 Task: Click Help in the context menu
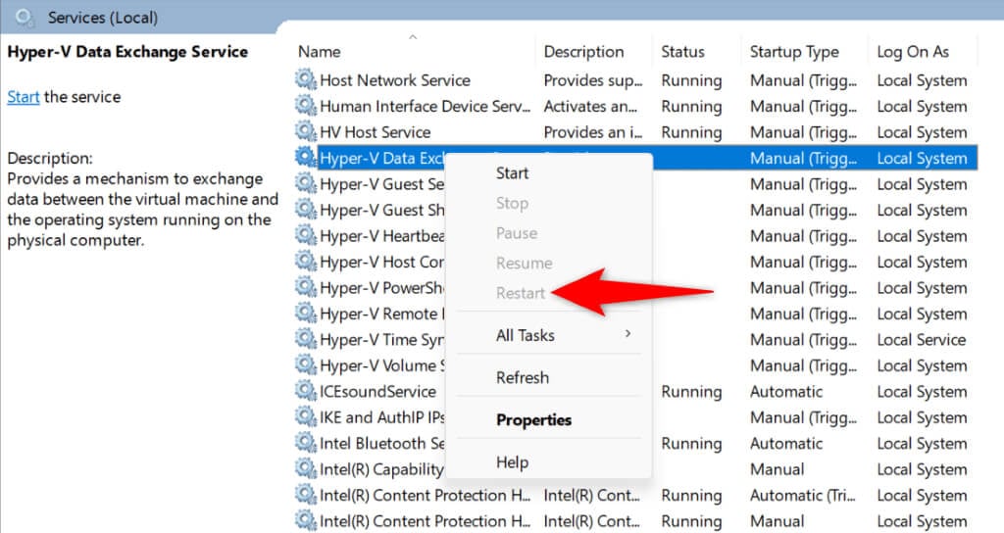(x=513, y=460)
